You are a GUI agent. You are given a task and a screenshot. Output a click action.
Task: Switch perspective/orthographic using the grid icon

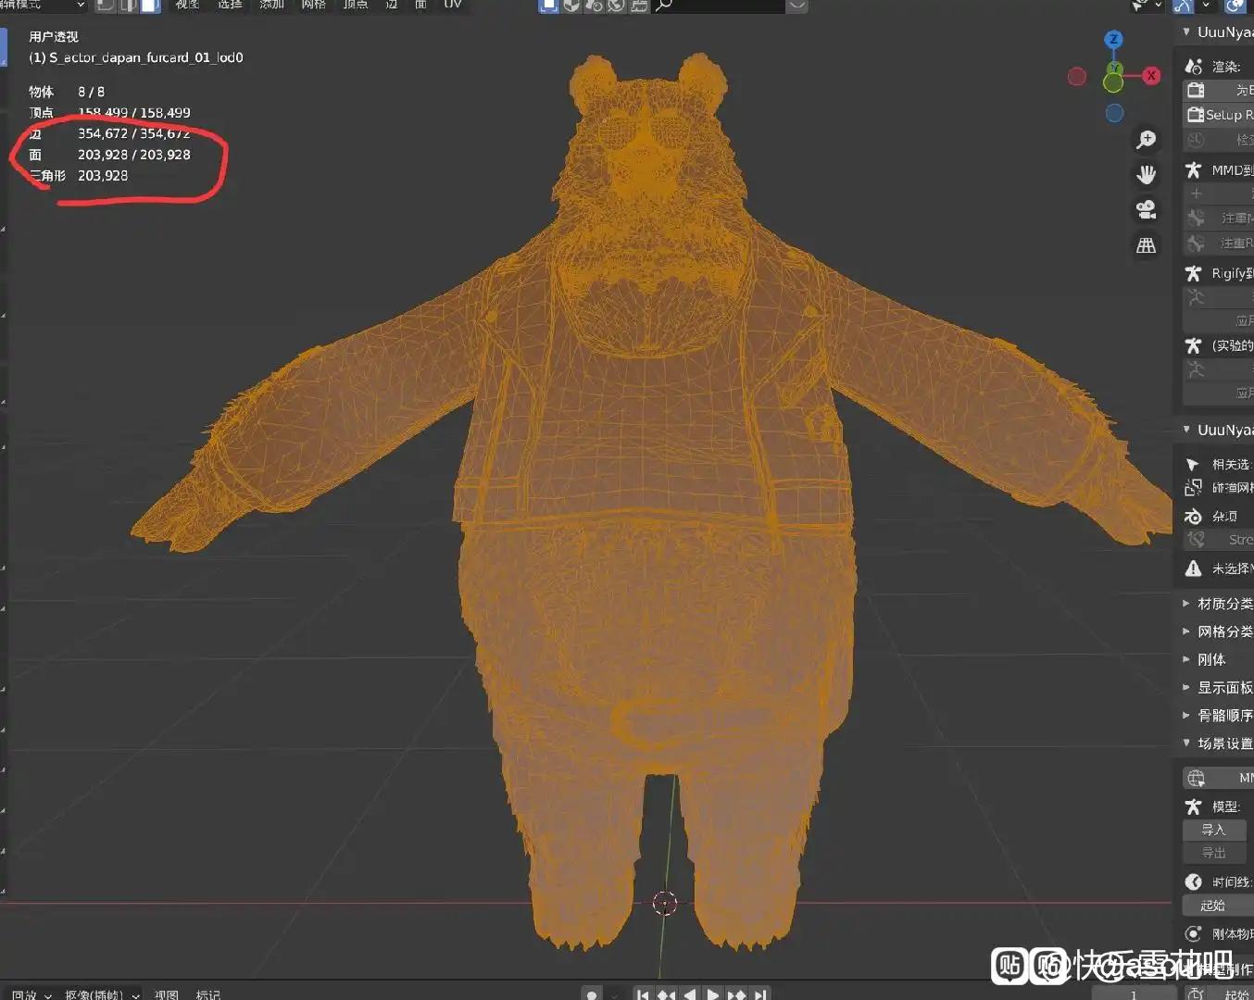click(x=1147, y=245)
